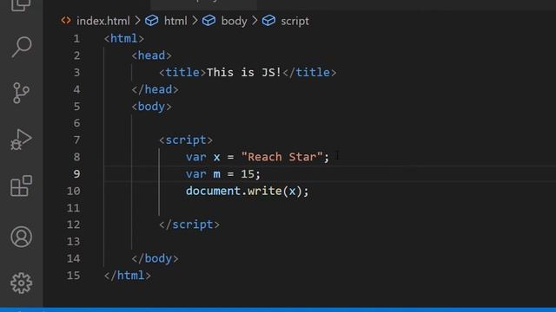Click variable m on line 9
Viewport: 556px width, 312px height.
[x=216, y=174]
